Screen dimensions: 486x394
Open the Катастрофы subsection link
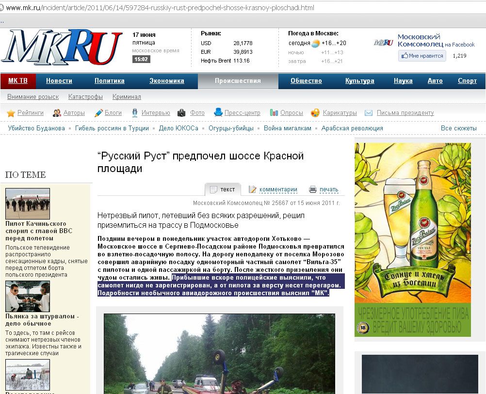pyautogui.click(x=85, y=97)
